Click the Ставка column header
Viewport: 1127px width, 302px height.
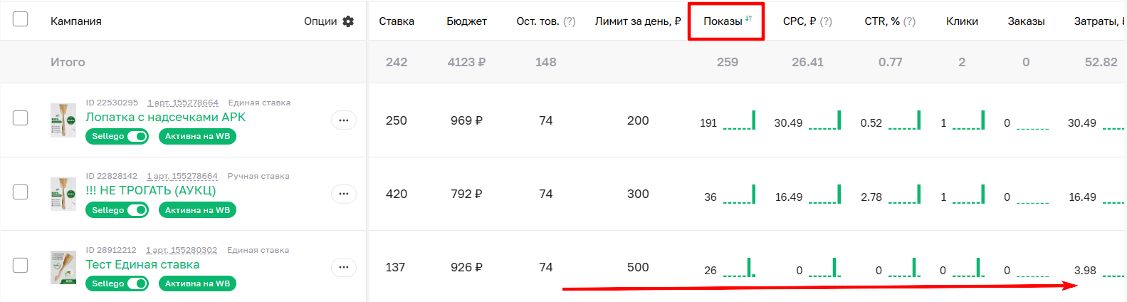397,21
